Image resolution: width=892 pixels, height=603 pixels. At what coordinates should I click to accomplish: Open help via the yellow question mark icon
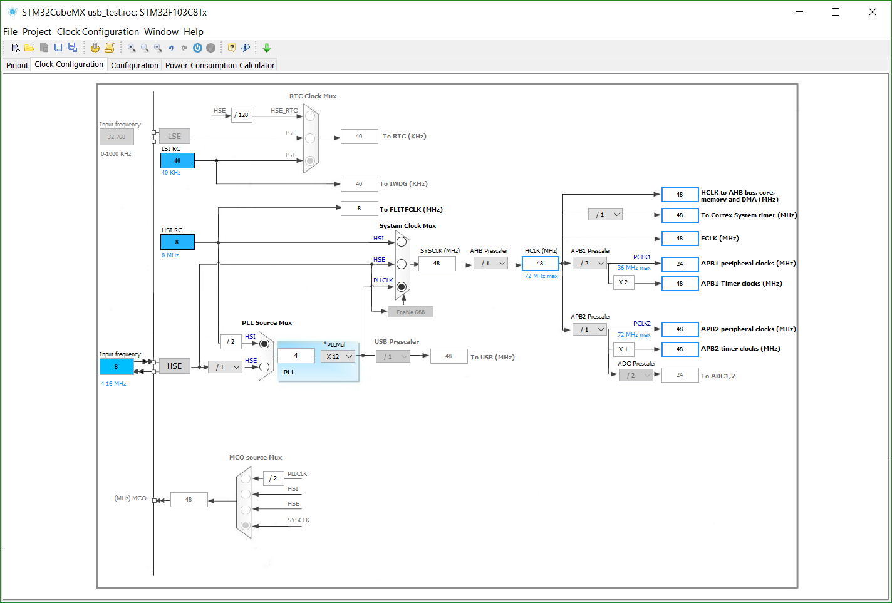(232, 48)
